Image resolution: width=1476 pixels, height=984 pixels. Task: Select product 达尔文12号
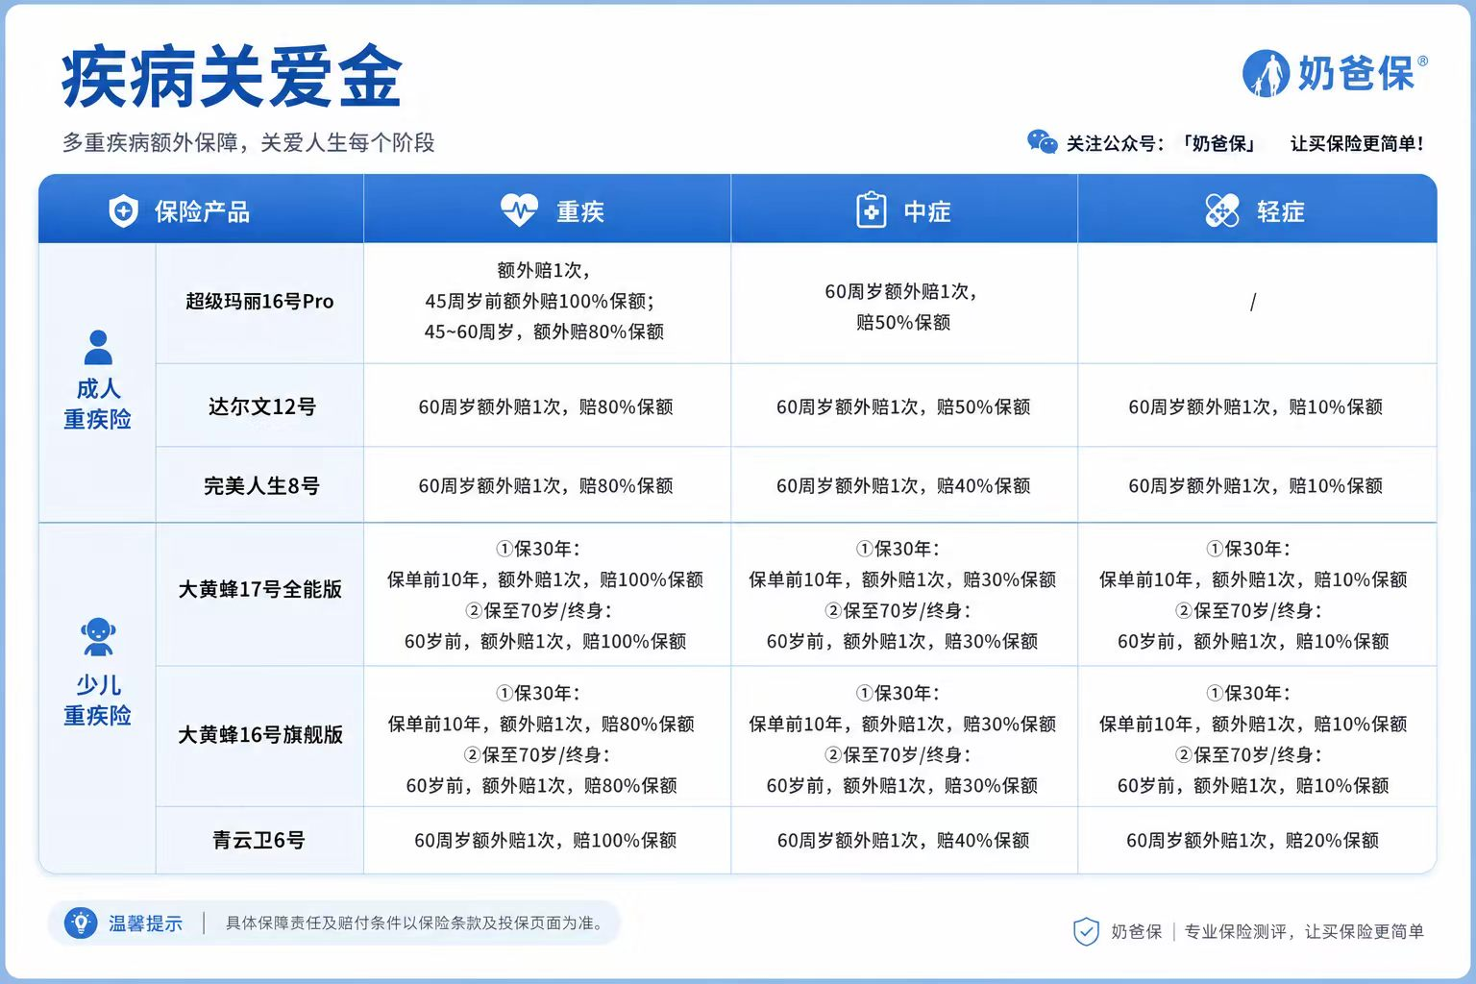tap(261, 406)
